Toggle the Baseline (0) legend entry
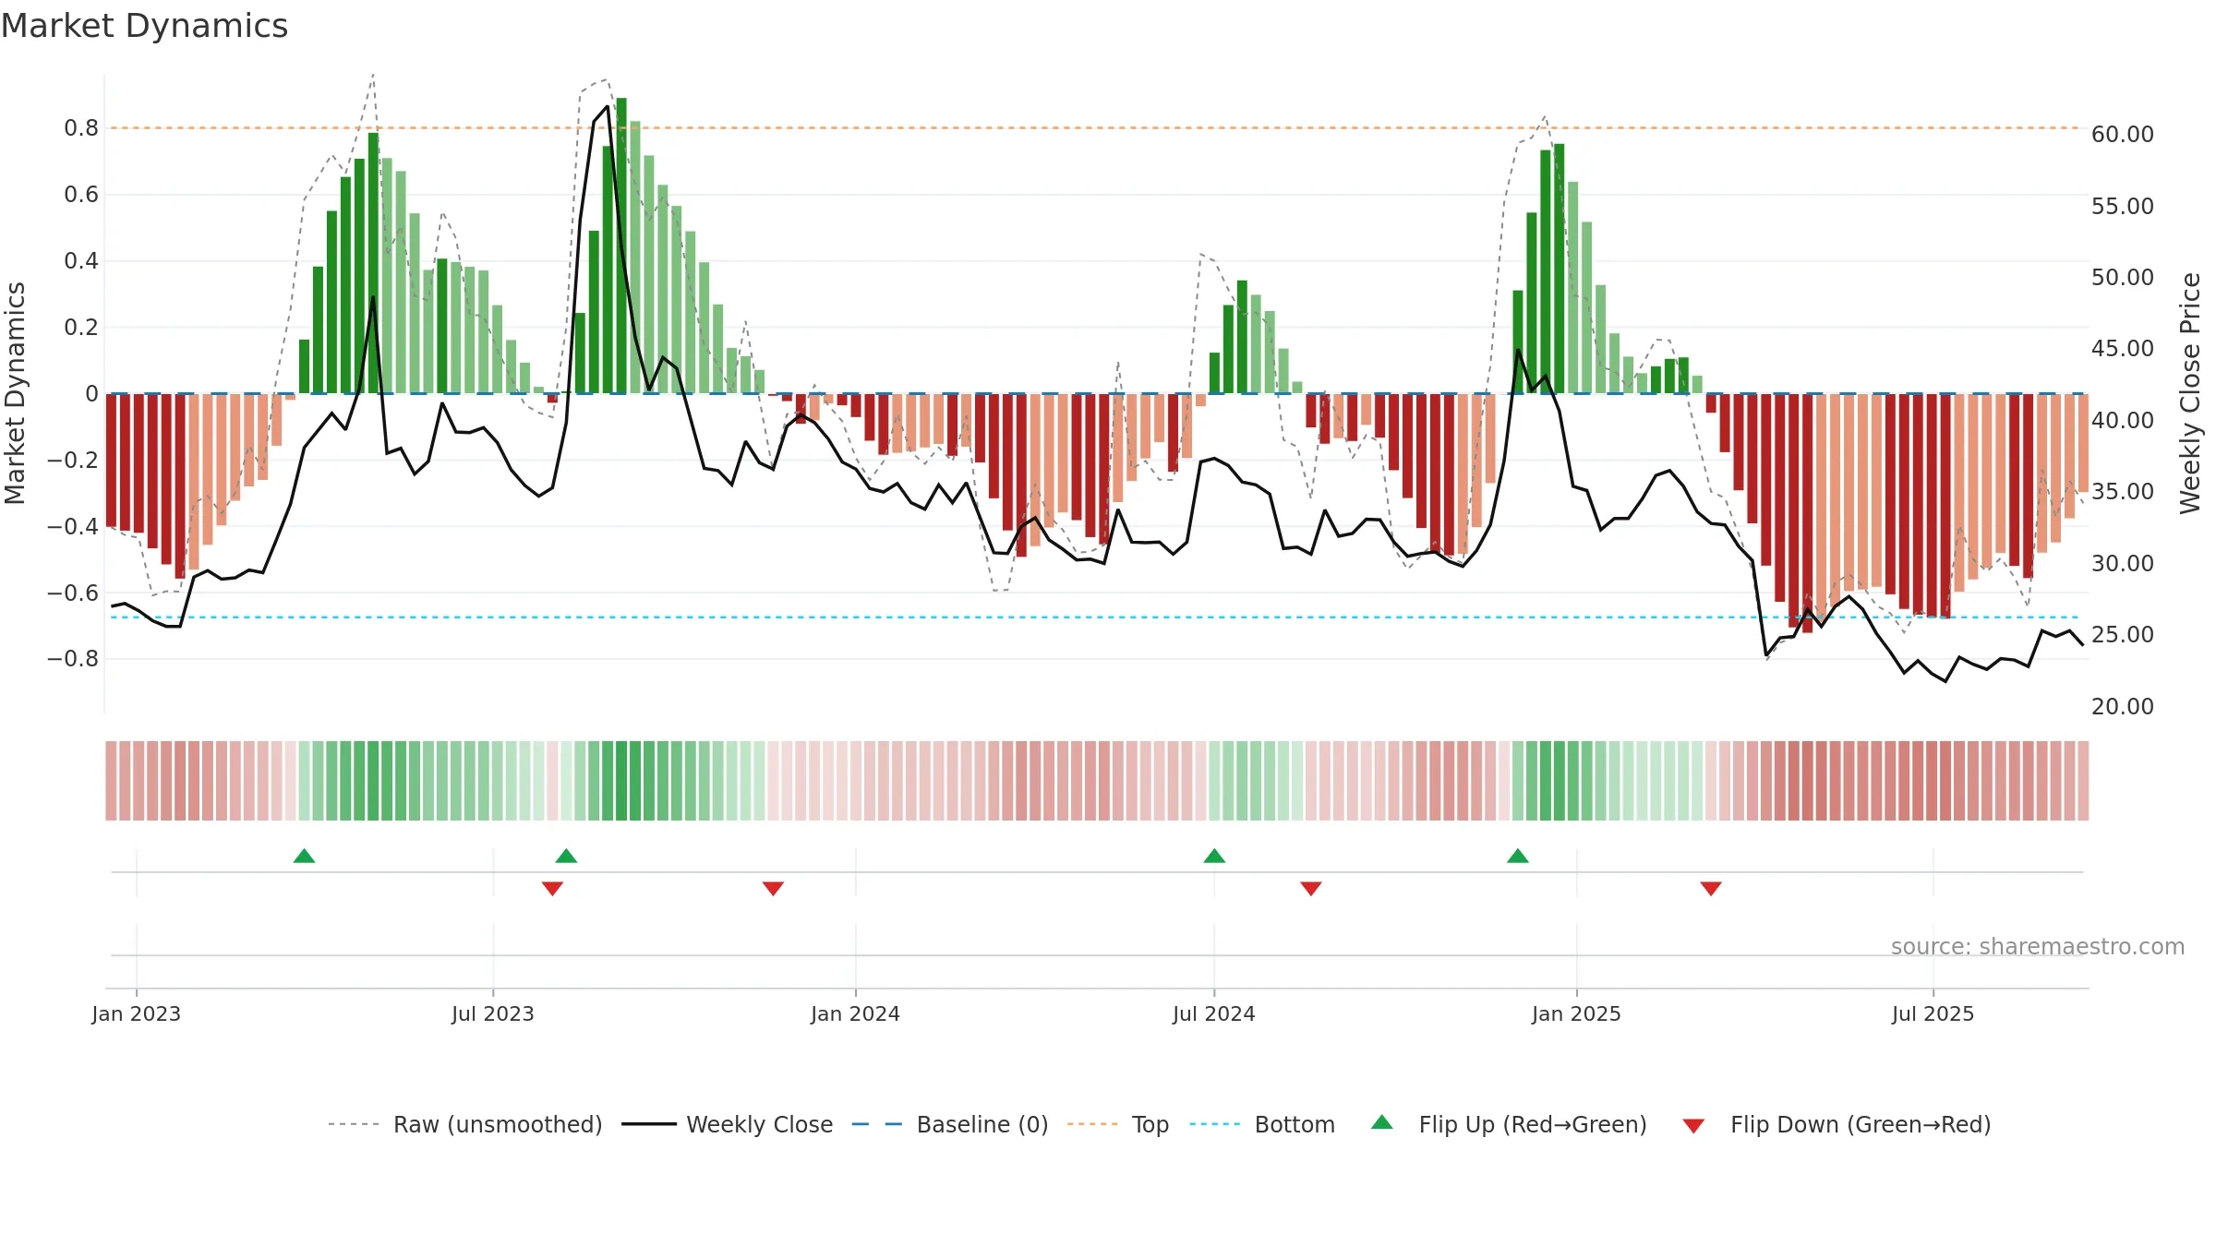This screenshot has height=1246, width=2216. point(950,1124)
